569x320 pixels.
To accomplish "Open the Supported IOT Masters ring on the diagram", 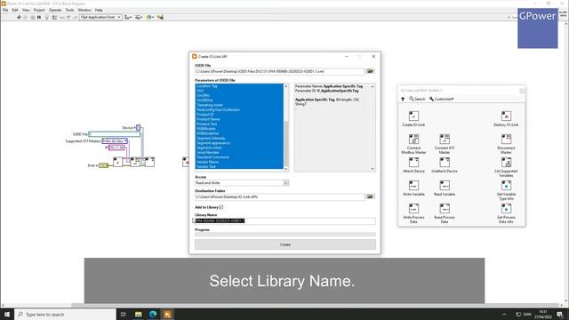I will point(115,140).
